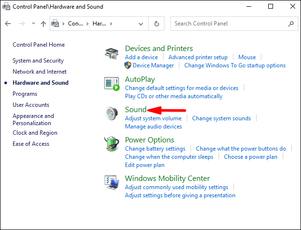Open System and Security category
This screenshot has width=301, height=230.
click(38, 61)
